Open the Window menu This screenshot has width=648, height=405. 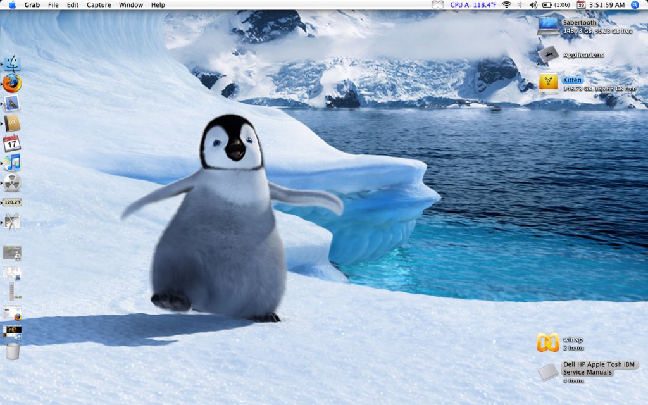click(x=130, y=5)
